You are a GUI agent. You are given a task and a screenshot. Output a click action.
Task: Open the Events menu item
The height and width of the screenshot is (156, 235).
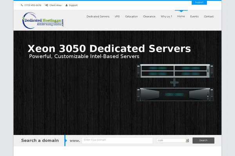click(194, 16)
